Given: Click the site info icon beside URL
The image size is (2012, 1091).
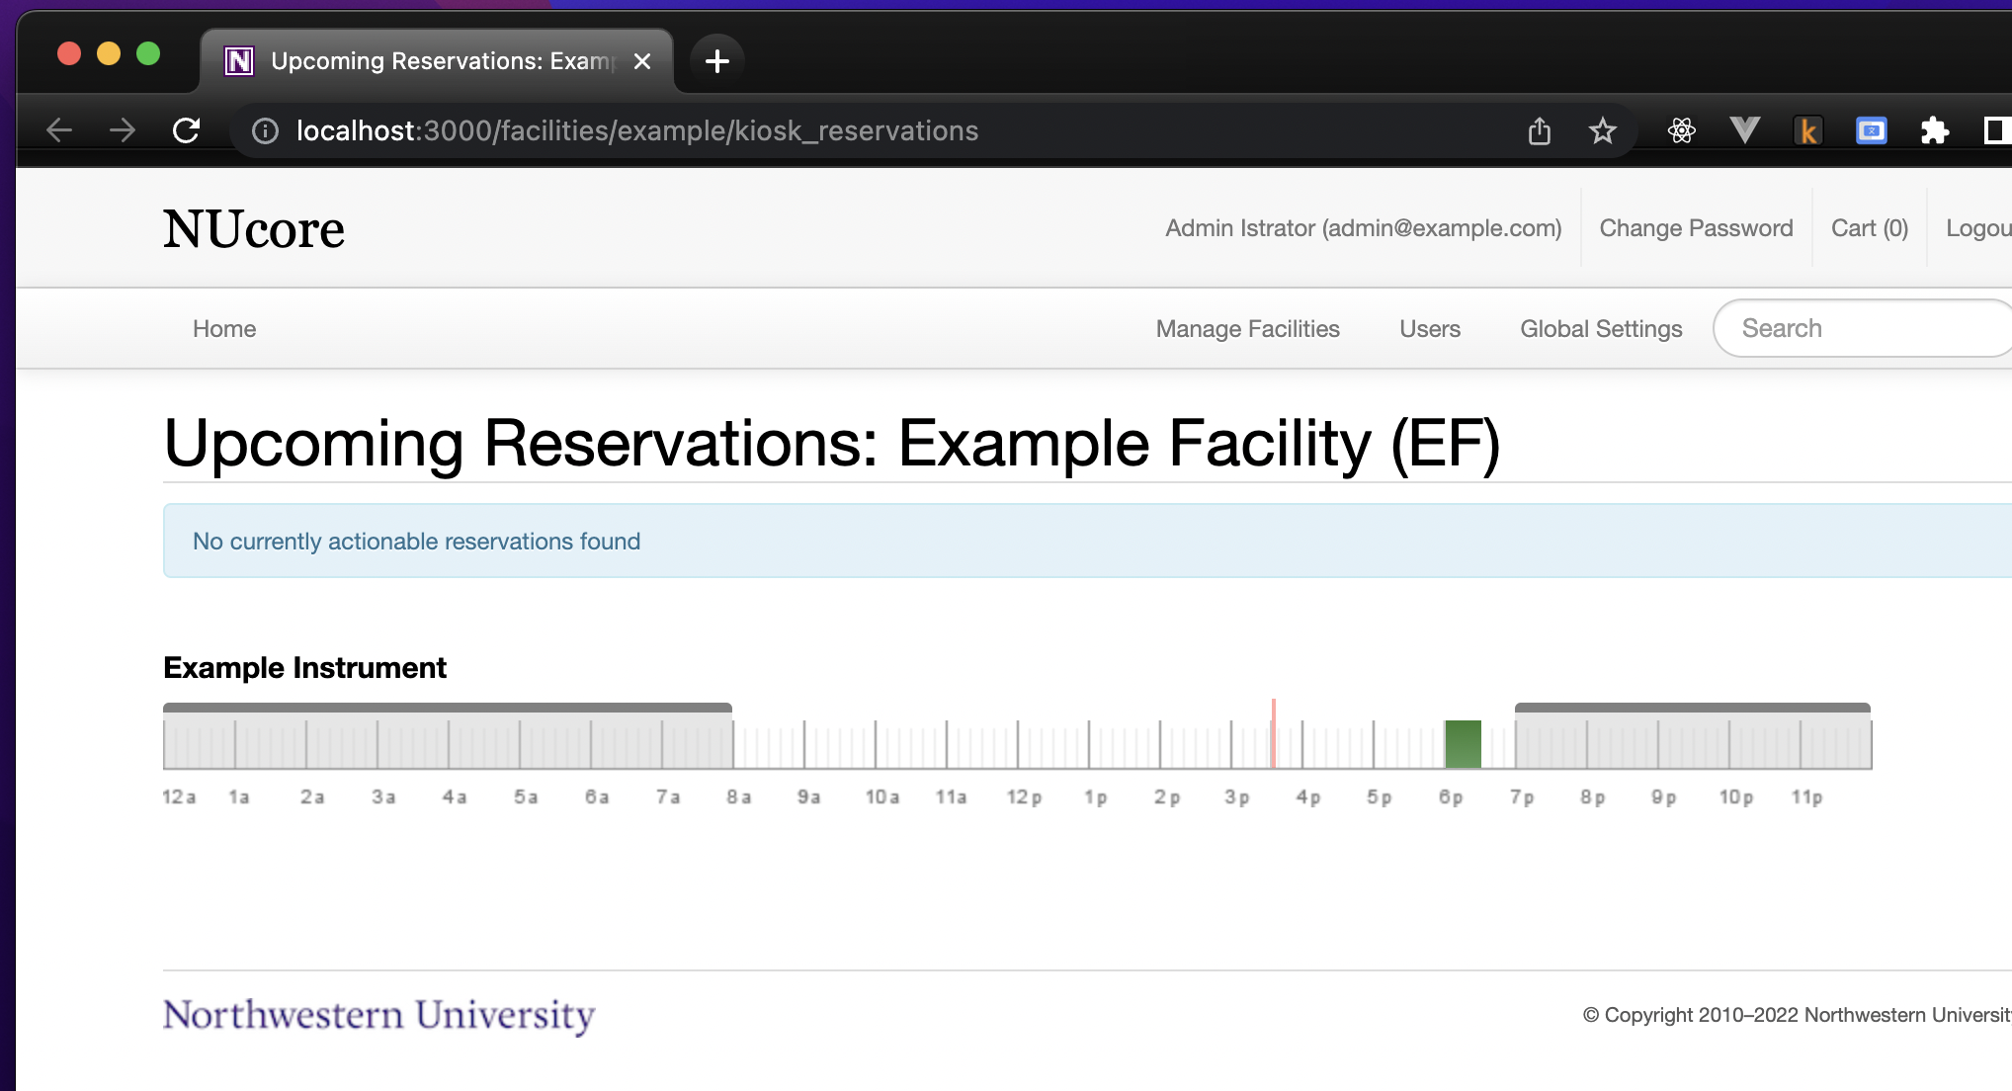Looking at the screenshot, I should pyautogui.click(x=265, y=130).
